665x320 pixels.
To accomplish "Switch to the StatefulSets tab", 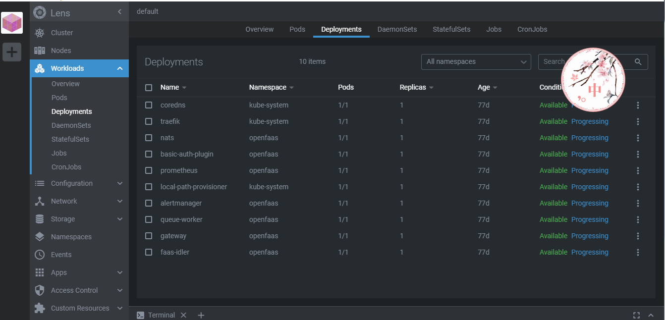I will point(451,29).
